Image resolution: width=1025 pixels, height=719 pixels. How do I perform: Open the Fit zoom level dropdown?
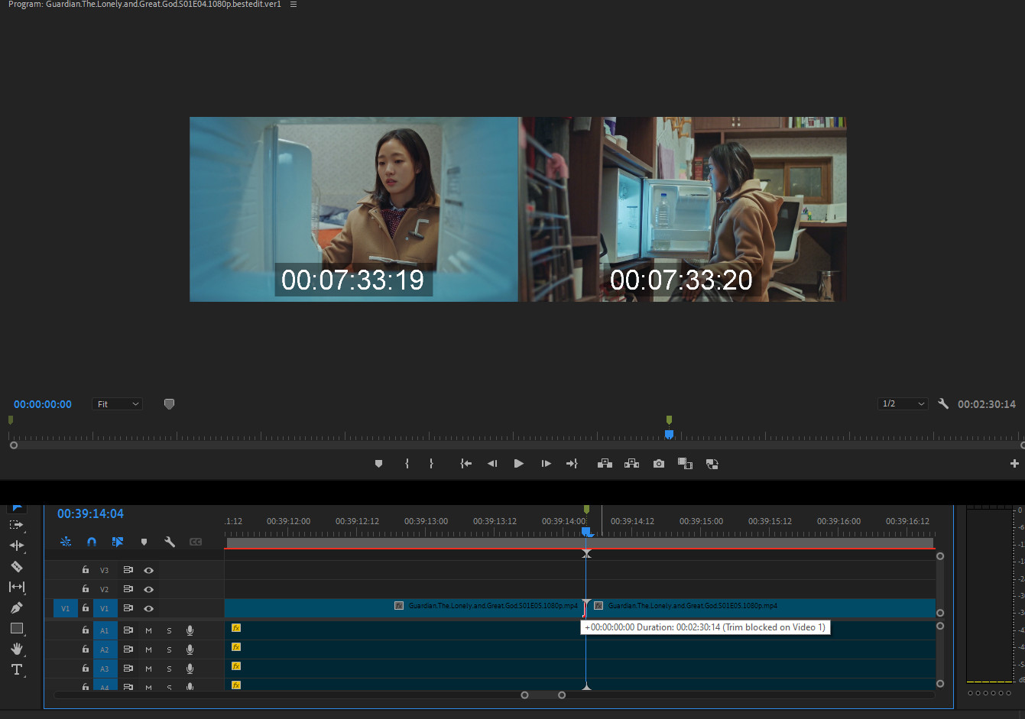click(118, 404)
